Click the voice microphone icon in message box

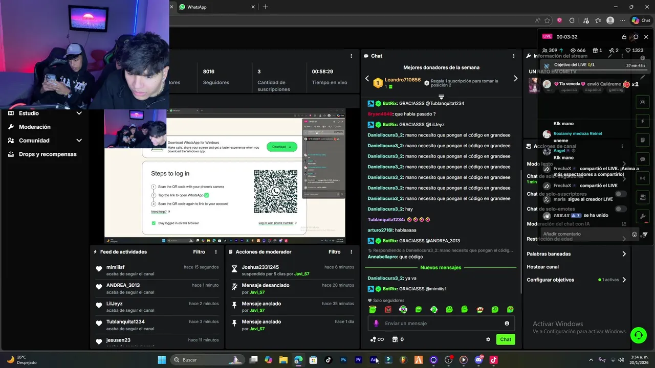[x=376, y=323]
